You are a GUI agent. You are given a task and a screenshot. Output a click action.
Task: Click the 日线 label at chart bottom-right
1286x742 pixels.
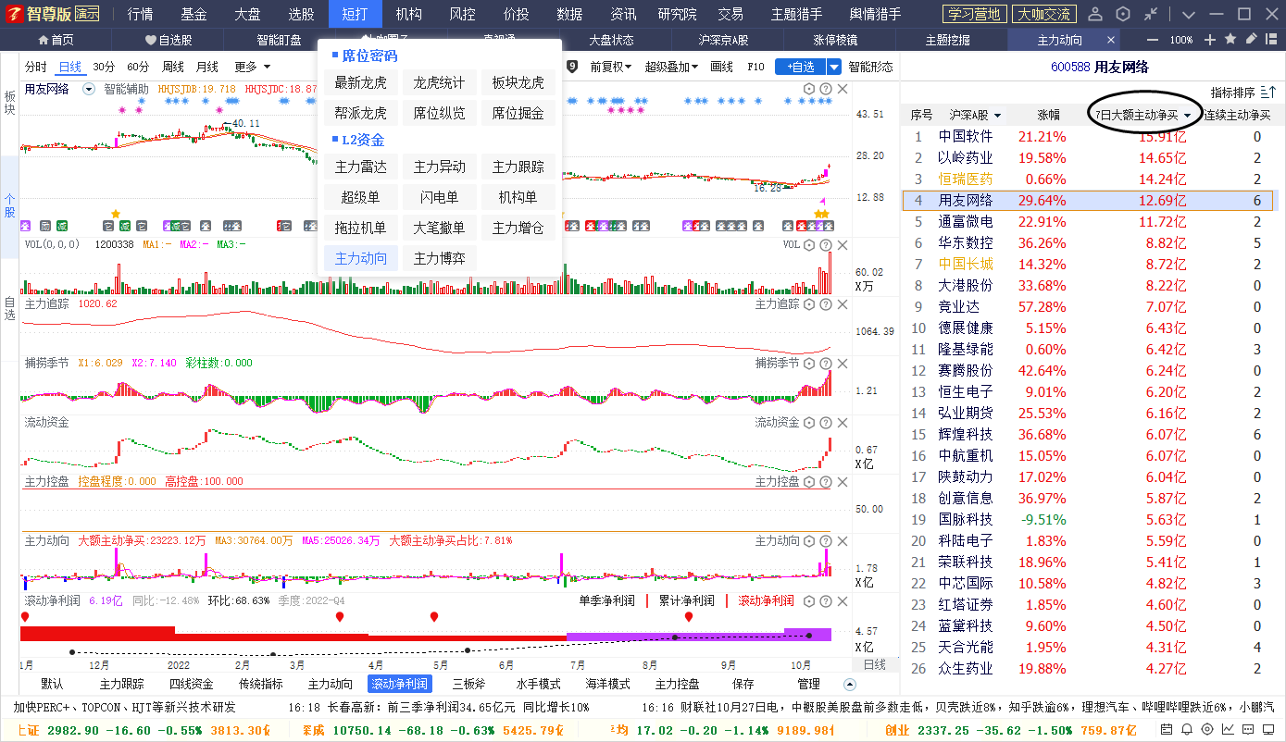tap(874, 664)
